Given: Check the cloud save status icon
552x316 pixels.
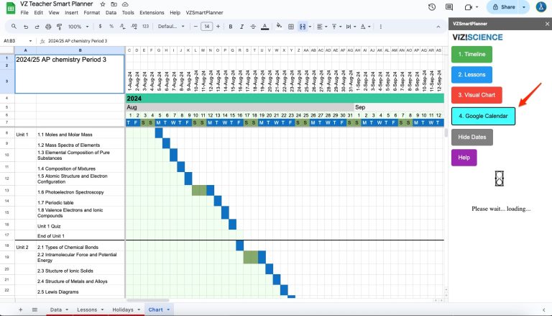Looking at the screenshot, I should point(125,4).
